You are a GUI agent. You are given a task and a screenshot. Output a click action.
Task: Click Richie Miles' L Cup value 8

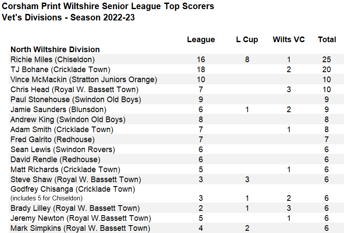(x=247, y=60)
